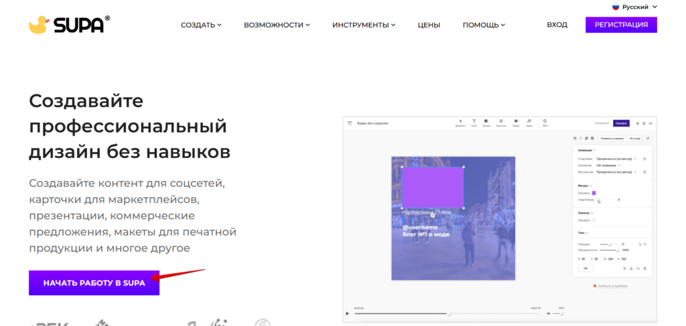686x326 pixels.
Task: Click the bell notifications icon in editor header
Action: 638,123
